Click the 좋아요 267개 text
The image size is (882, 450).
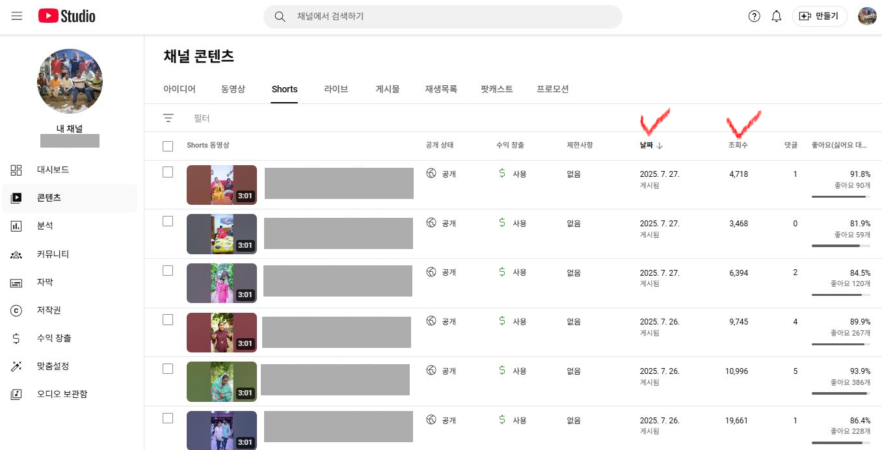pos(850,333)
